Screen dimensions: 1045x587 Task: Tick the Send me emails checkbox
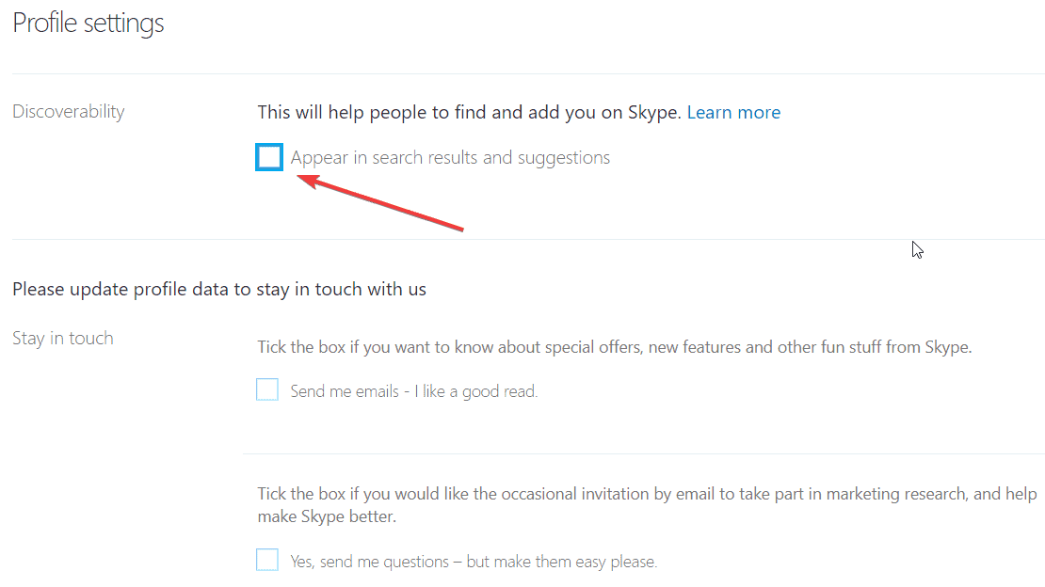(267, 390)
